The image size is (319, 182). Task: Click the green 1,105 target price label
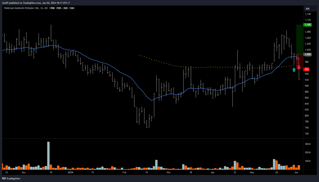(x=308, y=25)
